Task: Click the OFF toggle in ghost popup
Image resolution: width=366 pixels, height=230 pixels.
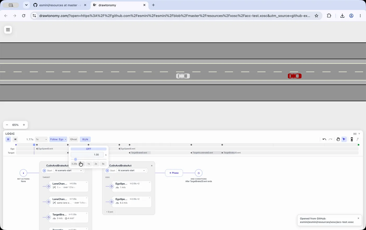Action: click(89, 149)
